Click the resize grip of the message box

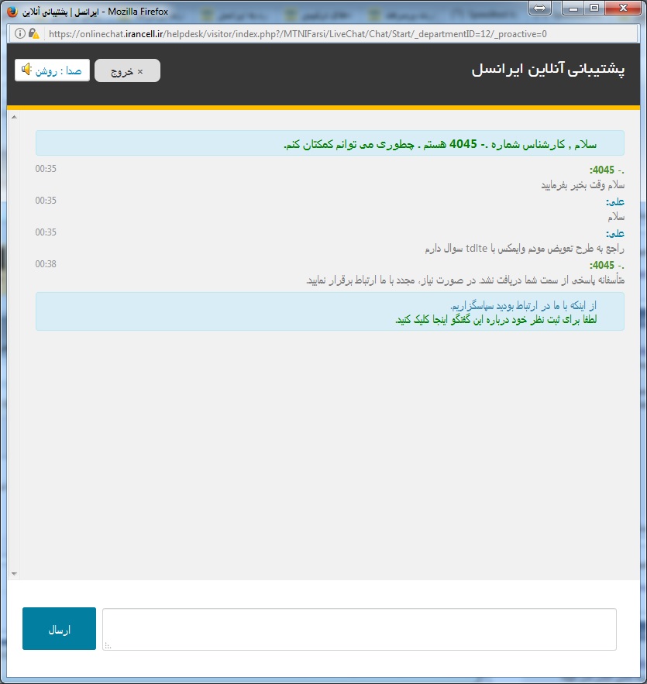(108, 646)
